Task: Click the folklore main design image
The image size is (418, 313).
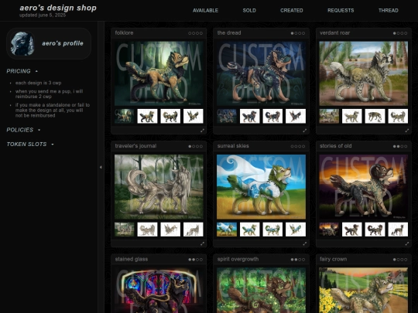Action: point(159,73)
